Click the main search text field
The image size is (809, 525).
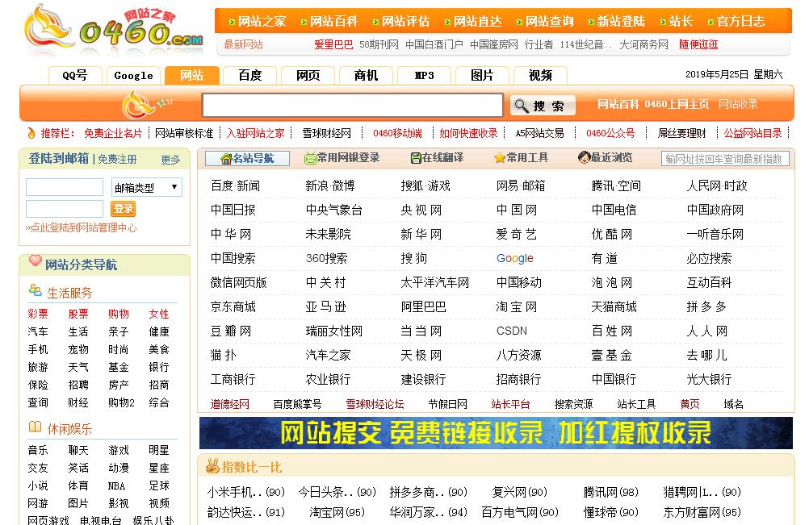click(353, 106)
